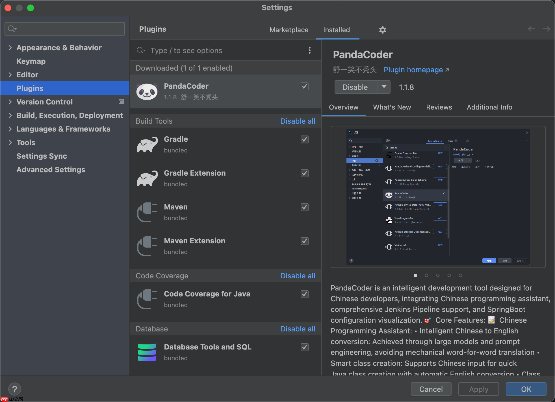Click the Plugin homepage link

(x=413, y=70)
